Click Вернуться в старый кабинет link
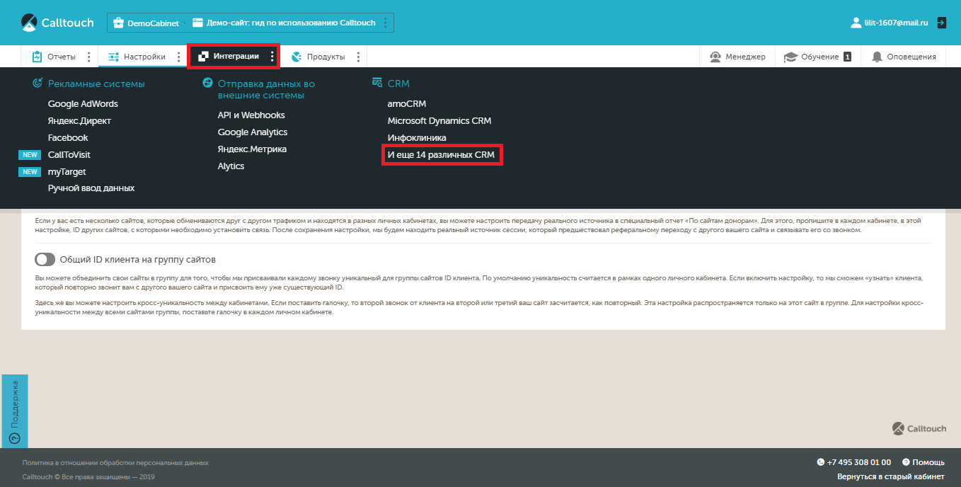 [890, 476]
